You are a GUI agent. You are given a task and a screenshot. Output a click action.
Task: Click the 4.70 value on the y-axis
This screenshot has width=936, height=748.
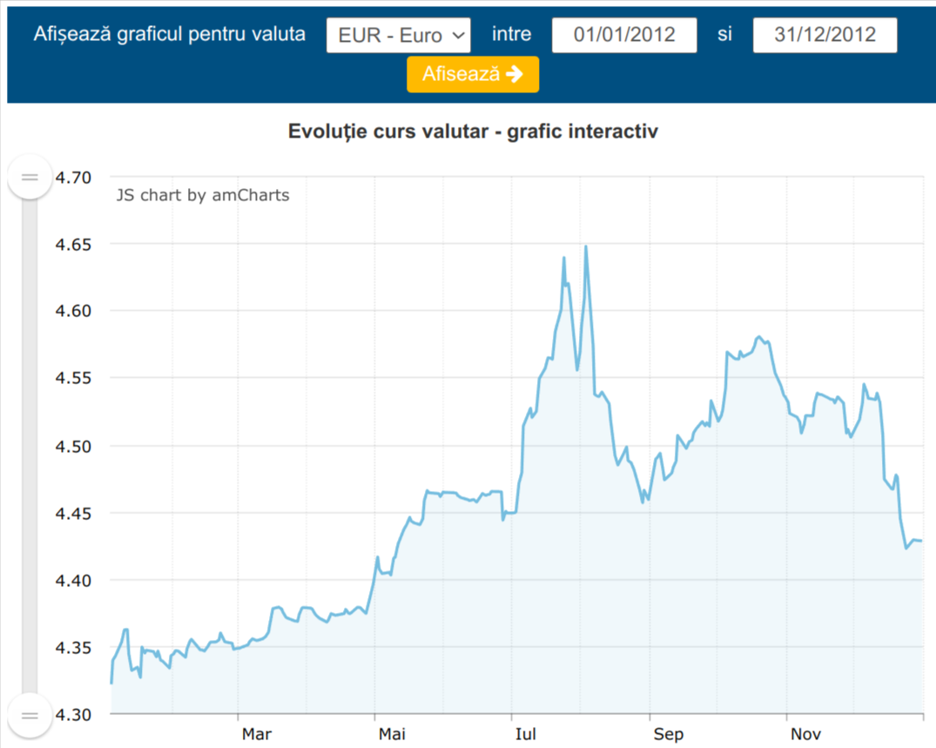point(73,178)
